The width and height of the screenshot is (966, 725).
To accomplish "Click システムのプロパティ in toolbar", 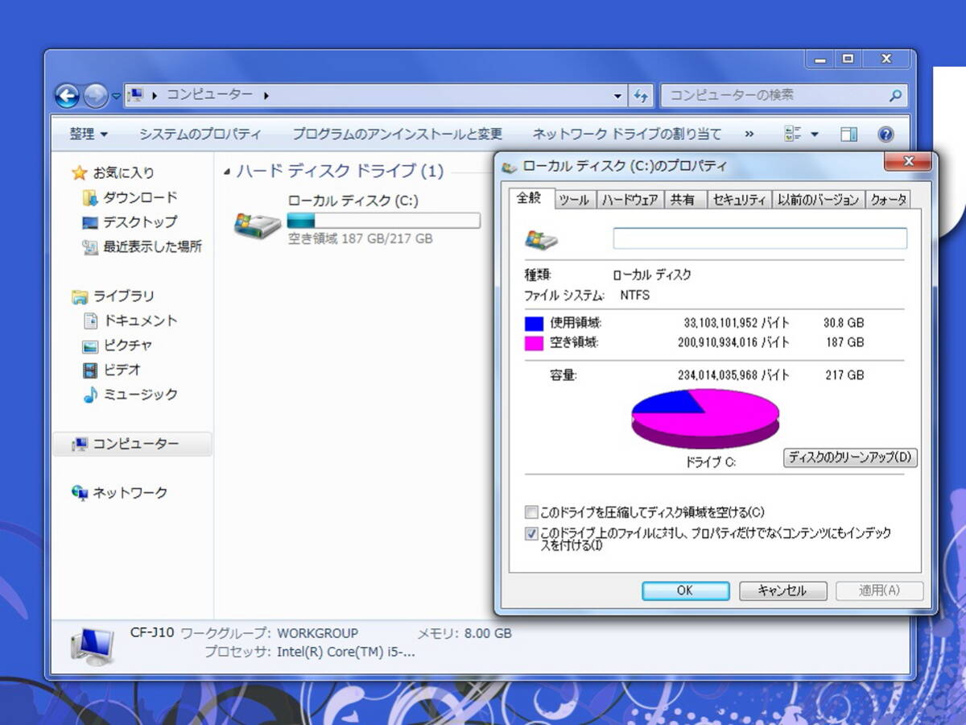I will pos(200,134).
